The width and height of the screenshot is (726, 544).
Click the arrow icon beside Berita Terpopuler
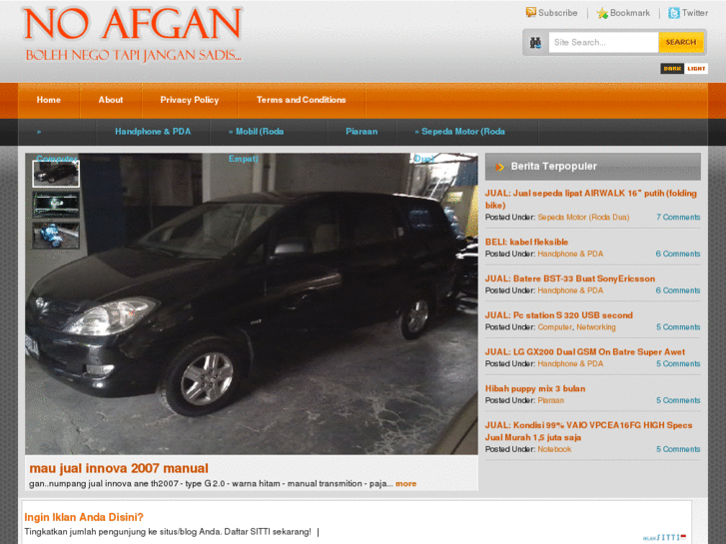[499, 167]
